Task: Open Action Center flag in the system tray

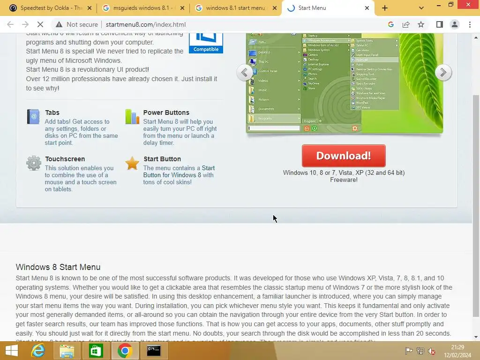Action: [409, 351]
